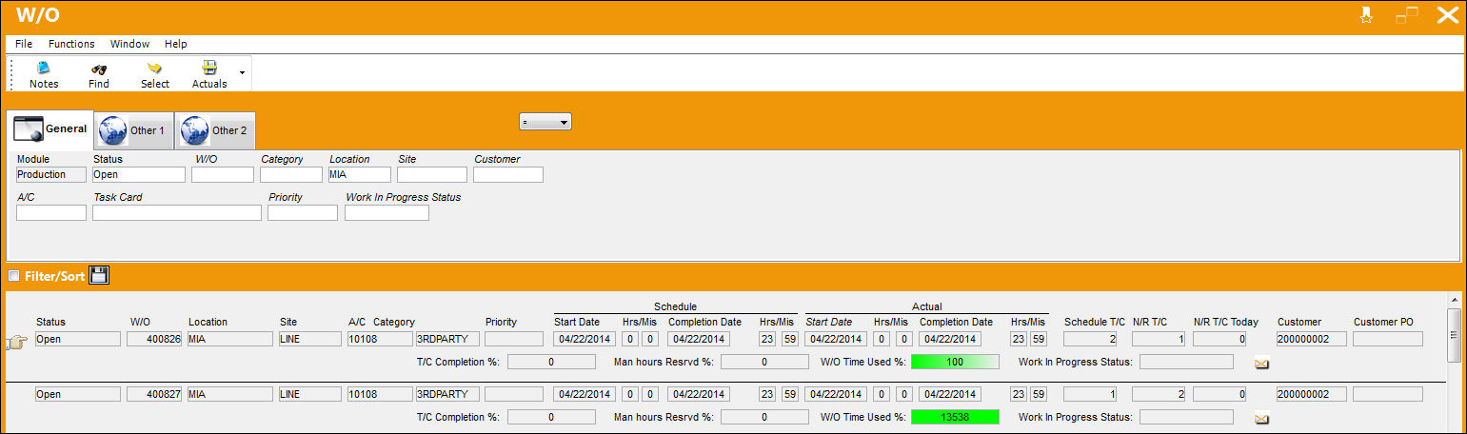This screenshot has width=1467, height=434.
Task: Click the Task Card filter input field
Action: [x=177, y=213]
